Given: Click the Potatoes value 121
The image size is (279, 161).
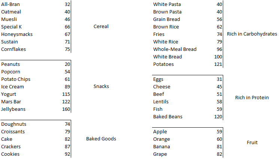Looking at the screenshot, I should pyautogui.click(x=218, y=64).
